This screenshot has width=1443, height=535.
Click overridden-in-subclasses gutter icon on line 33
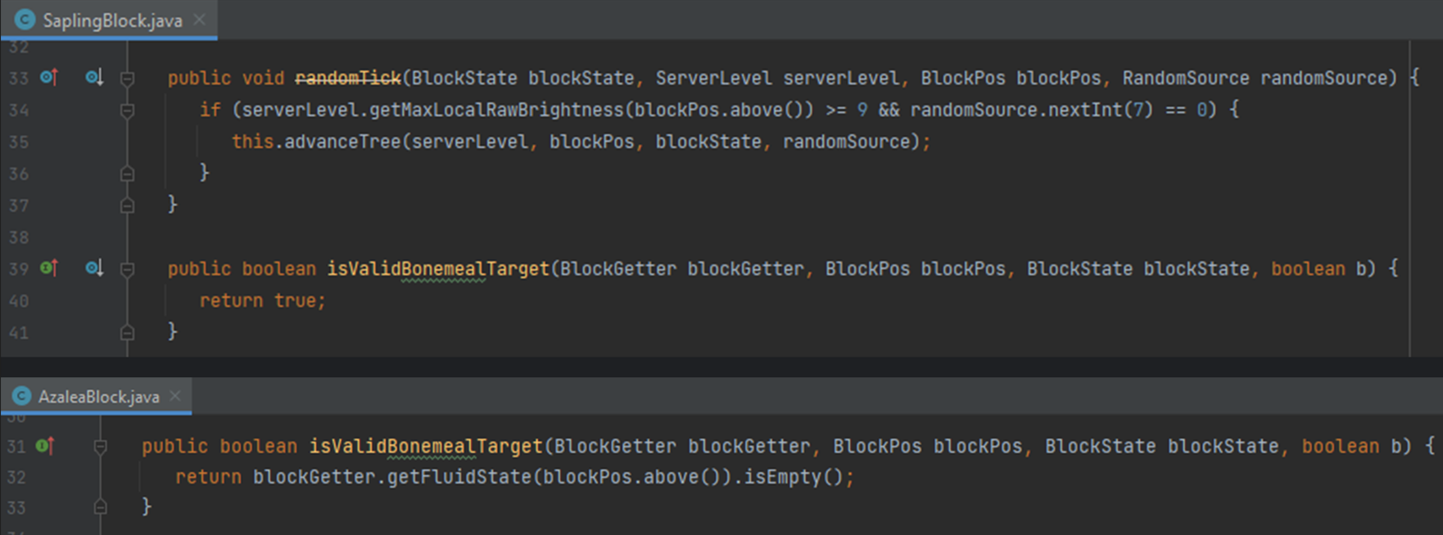point(94,78)
